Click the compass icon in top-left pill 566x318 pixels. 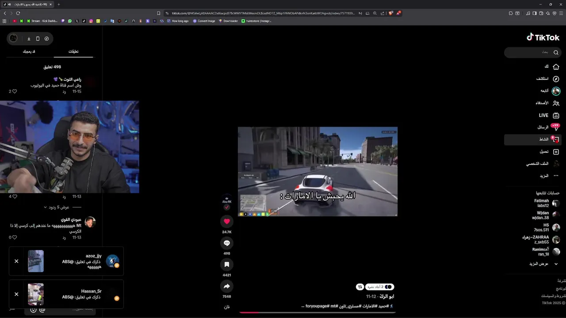coord(46,38)
